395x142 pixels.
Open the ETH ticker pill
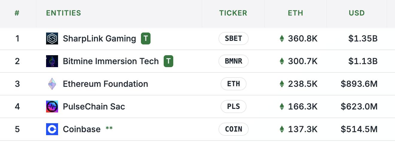coord(233,84)
